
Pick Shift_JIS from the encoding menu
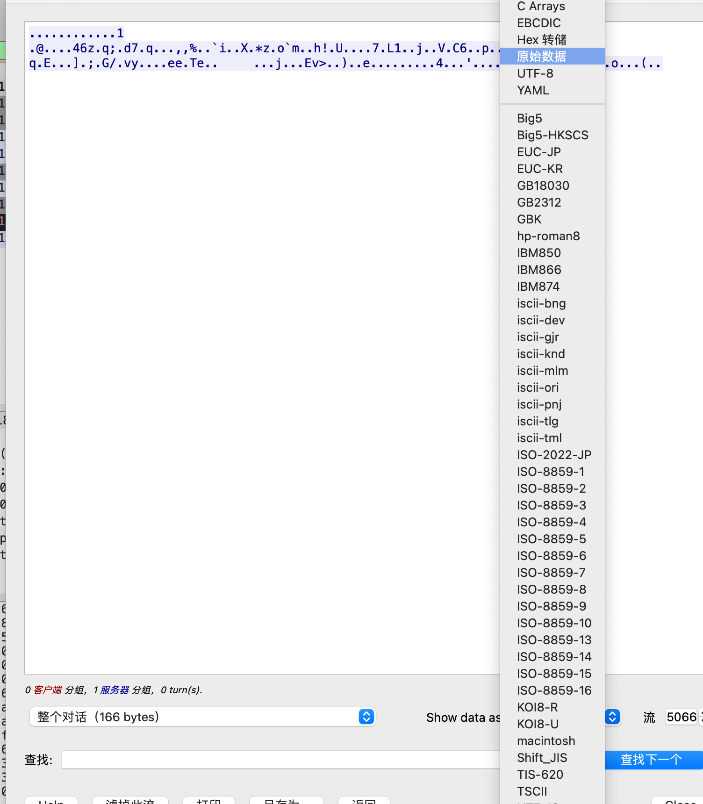[x=542, y=758]
